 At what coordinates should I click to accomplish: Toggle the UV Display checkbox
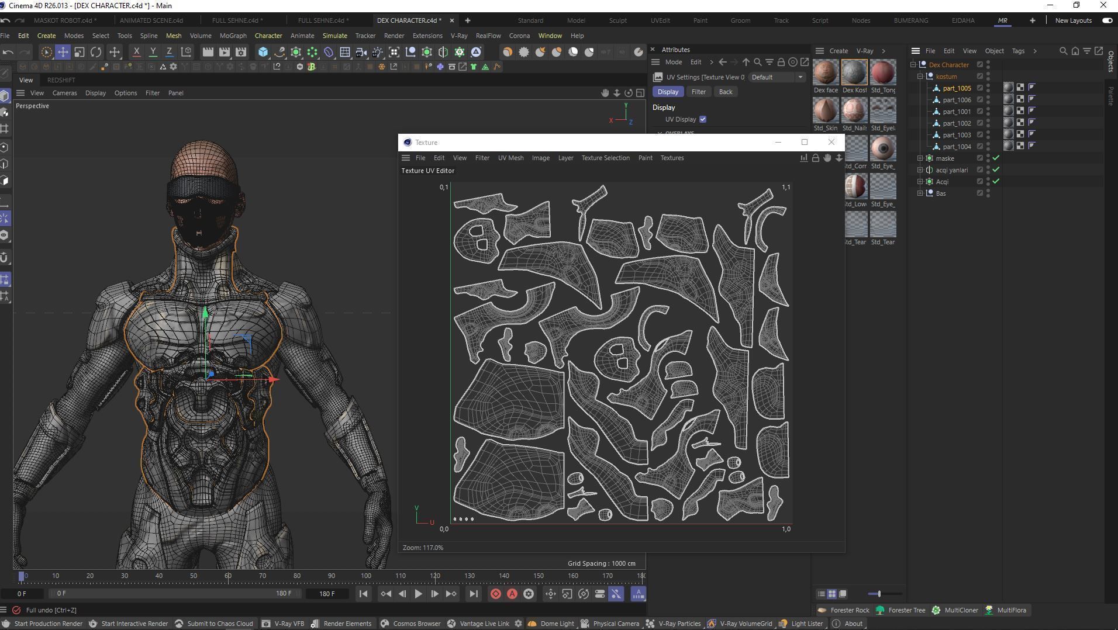pyautogui.click(x=703, y=119)
